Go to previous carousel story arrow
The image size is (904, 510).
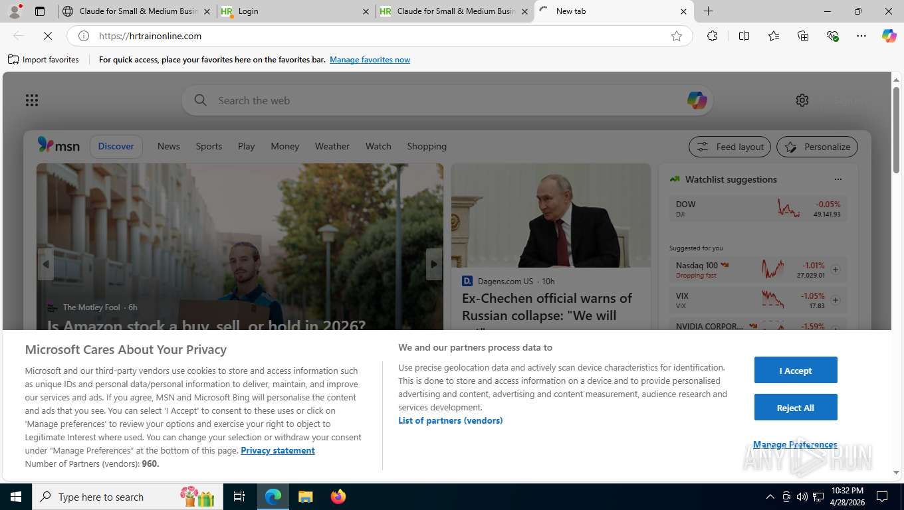[x=45, y=264]
